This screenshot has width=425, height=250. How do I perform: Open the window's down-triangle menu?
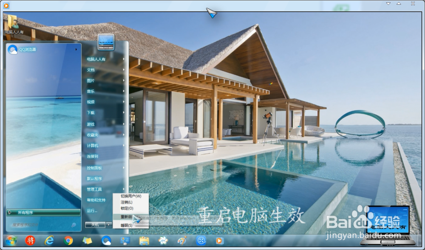tap(388, 3)
